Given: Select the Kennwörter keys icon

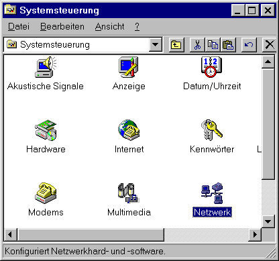Looking at the screenshot, I should pos(212,130).
